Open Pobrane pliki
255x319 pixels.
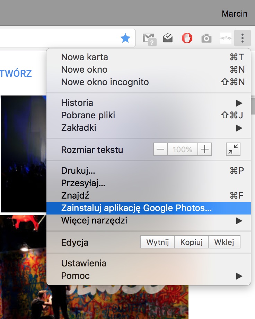coord(149,115)
